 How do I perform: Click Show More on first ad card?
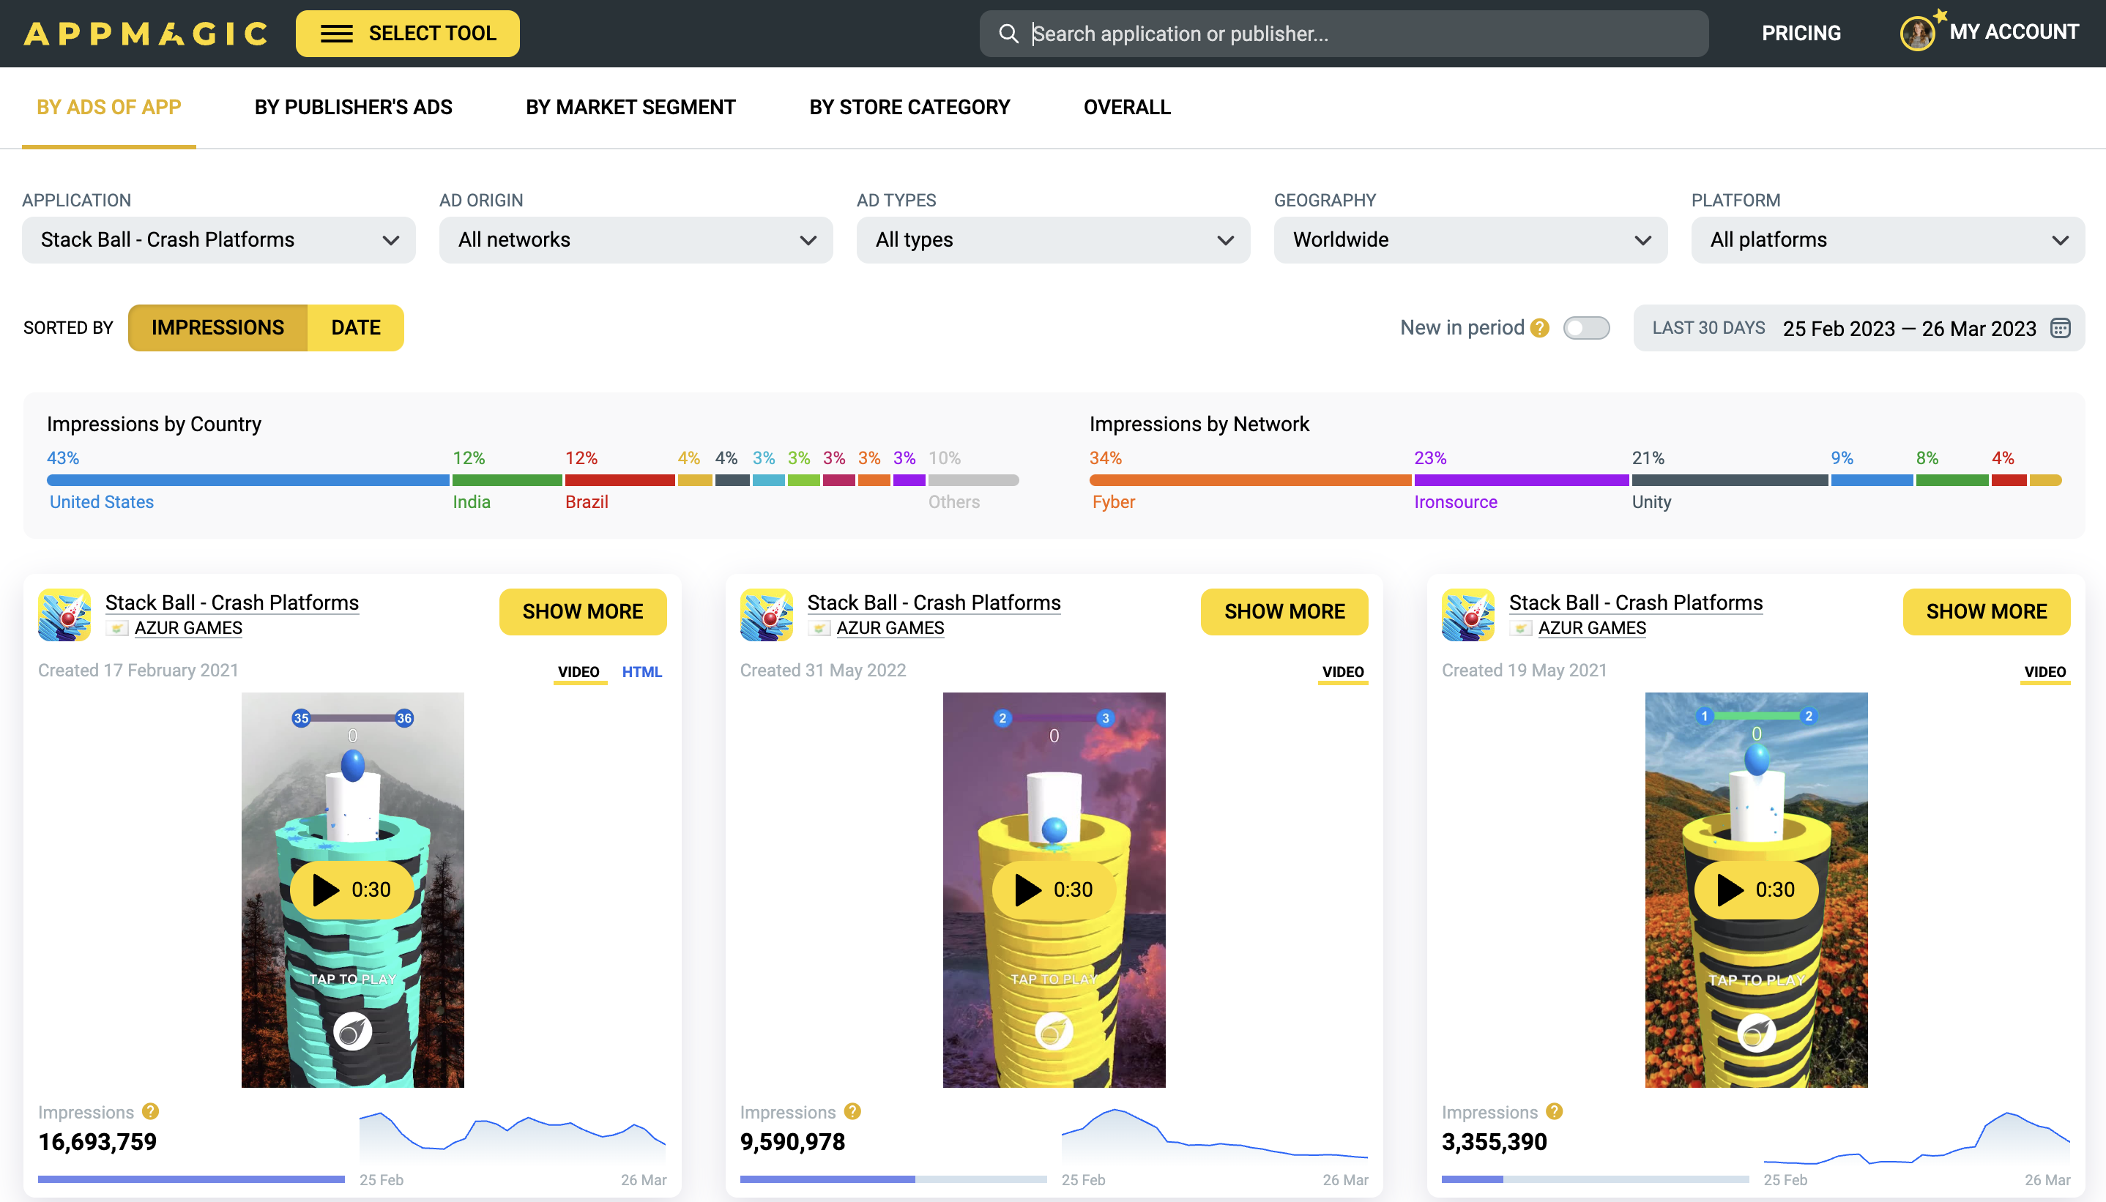[x=583, y=612]
